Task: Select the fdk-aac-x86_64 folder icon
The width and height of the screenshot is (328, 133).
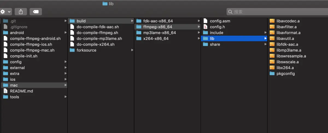Action: coord(139,21)
